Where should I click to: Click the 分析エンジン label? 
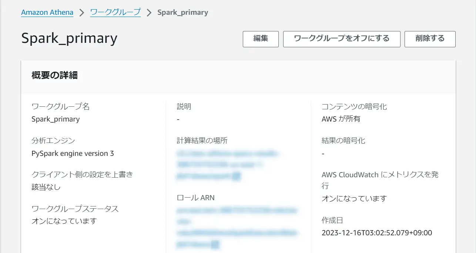tap(53, 141)
